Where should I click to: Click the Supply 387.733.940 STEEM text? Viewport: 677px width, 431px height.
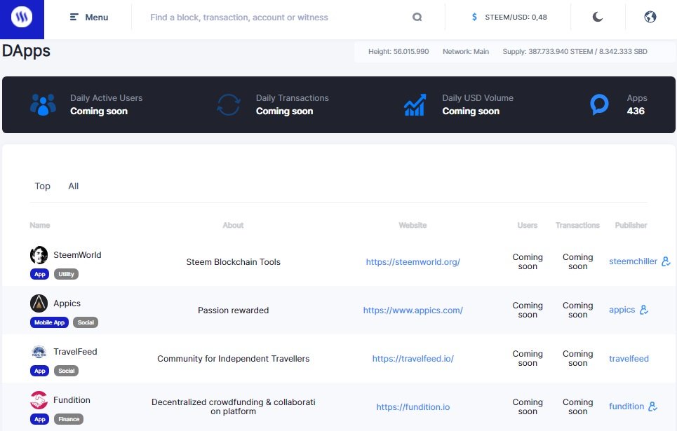tap(575, 51)
